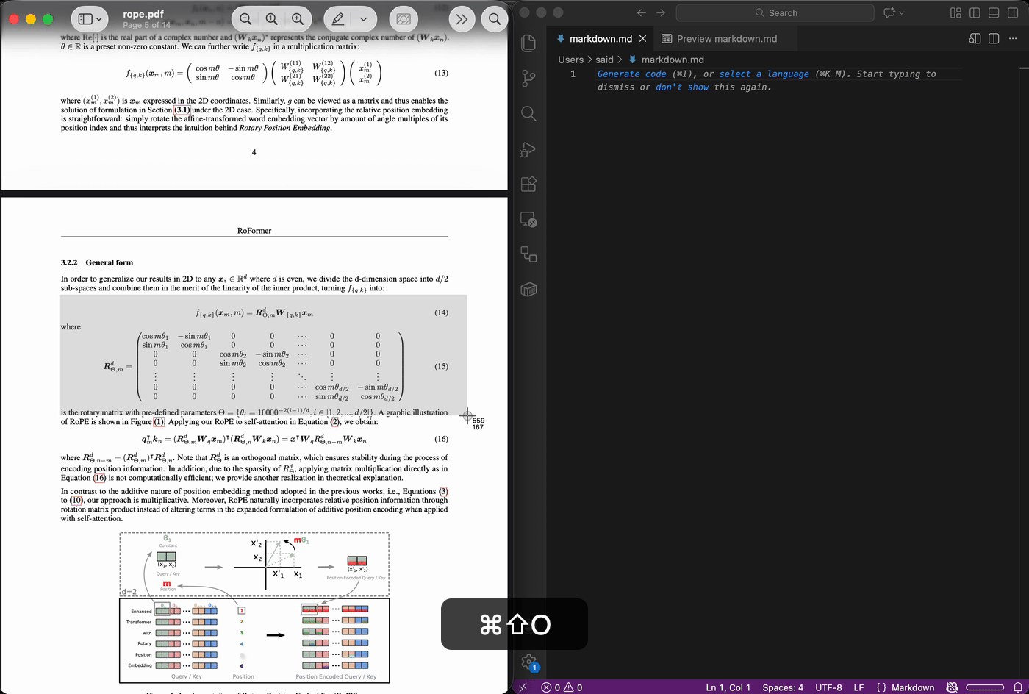Open the Explorer view in VS Code

tap(528, 43)
